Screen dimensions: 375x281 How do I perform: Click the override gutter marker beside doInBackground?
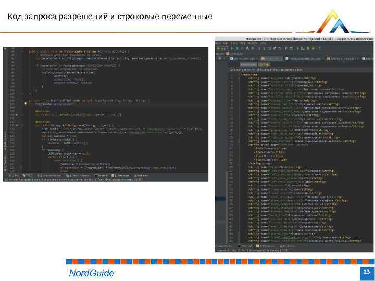[x=17, y=125]
